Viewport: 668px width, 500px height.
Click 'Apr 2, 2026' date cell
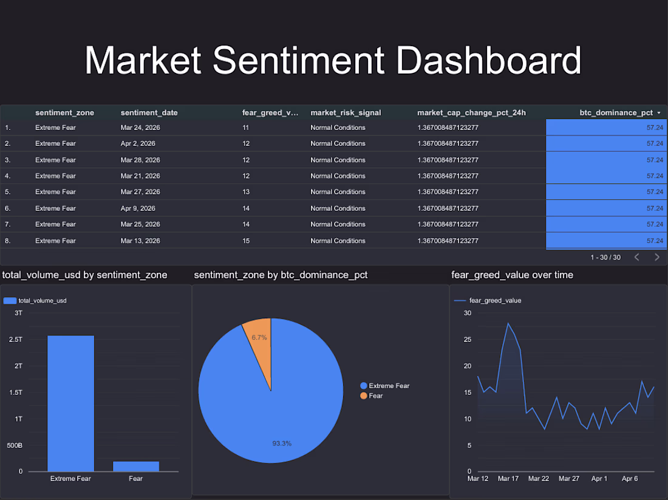138,143
